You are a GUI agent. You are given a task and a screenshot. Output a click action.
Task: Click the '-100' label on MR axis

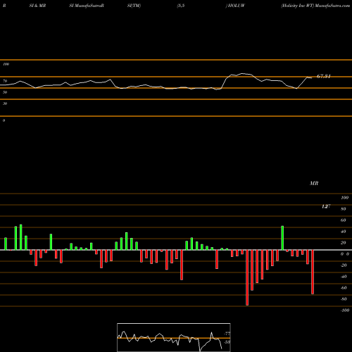(x=345, y=310)
